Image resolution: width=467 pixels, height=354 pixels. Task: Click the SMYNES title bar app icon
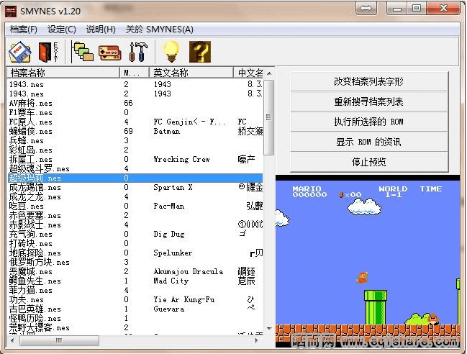[x=11, y=12]
